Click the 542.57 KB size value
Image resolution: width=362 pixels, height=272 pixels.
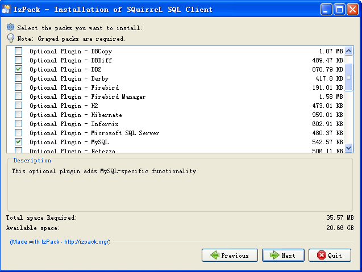[x=327, y=142]
